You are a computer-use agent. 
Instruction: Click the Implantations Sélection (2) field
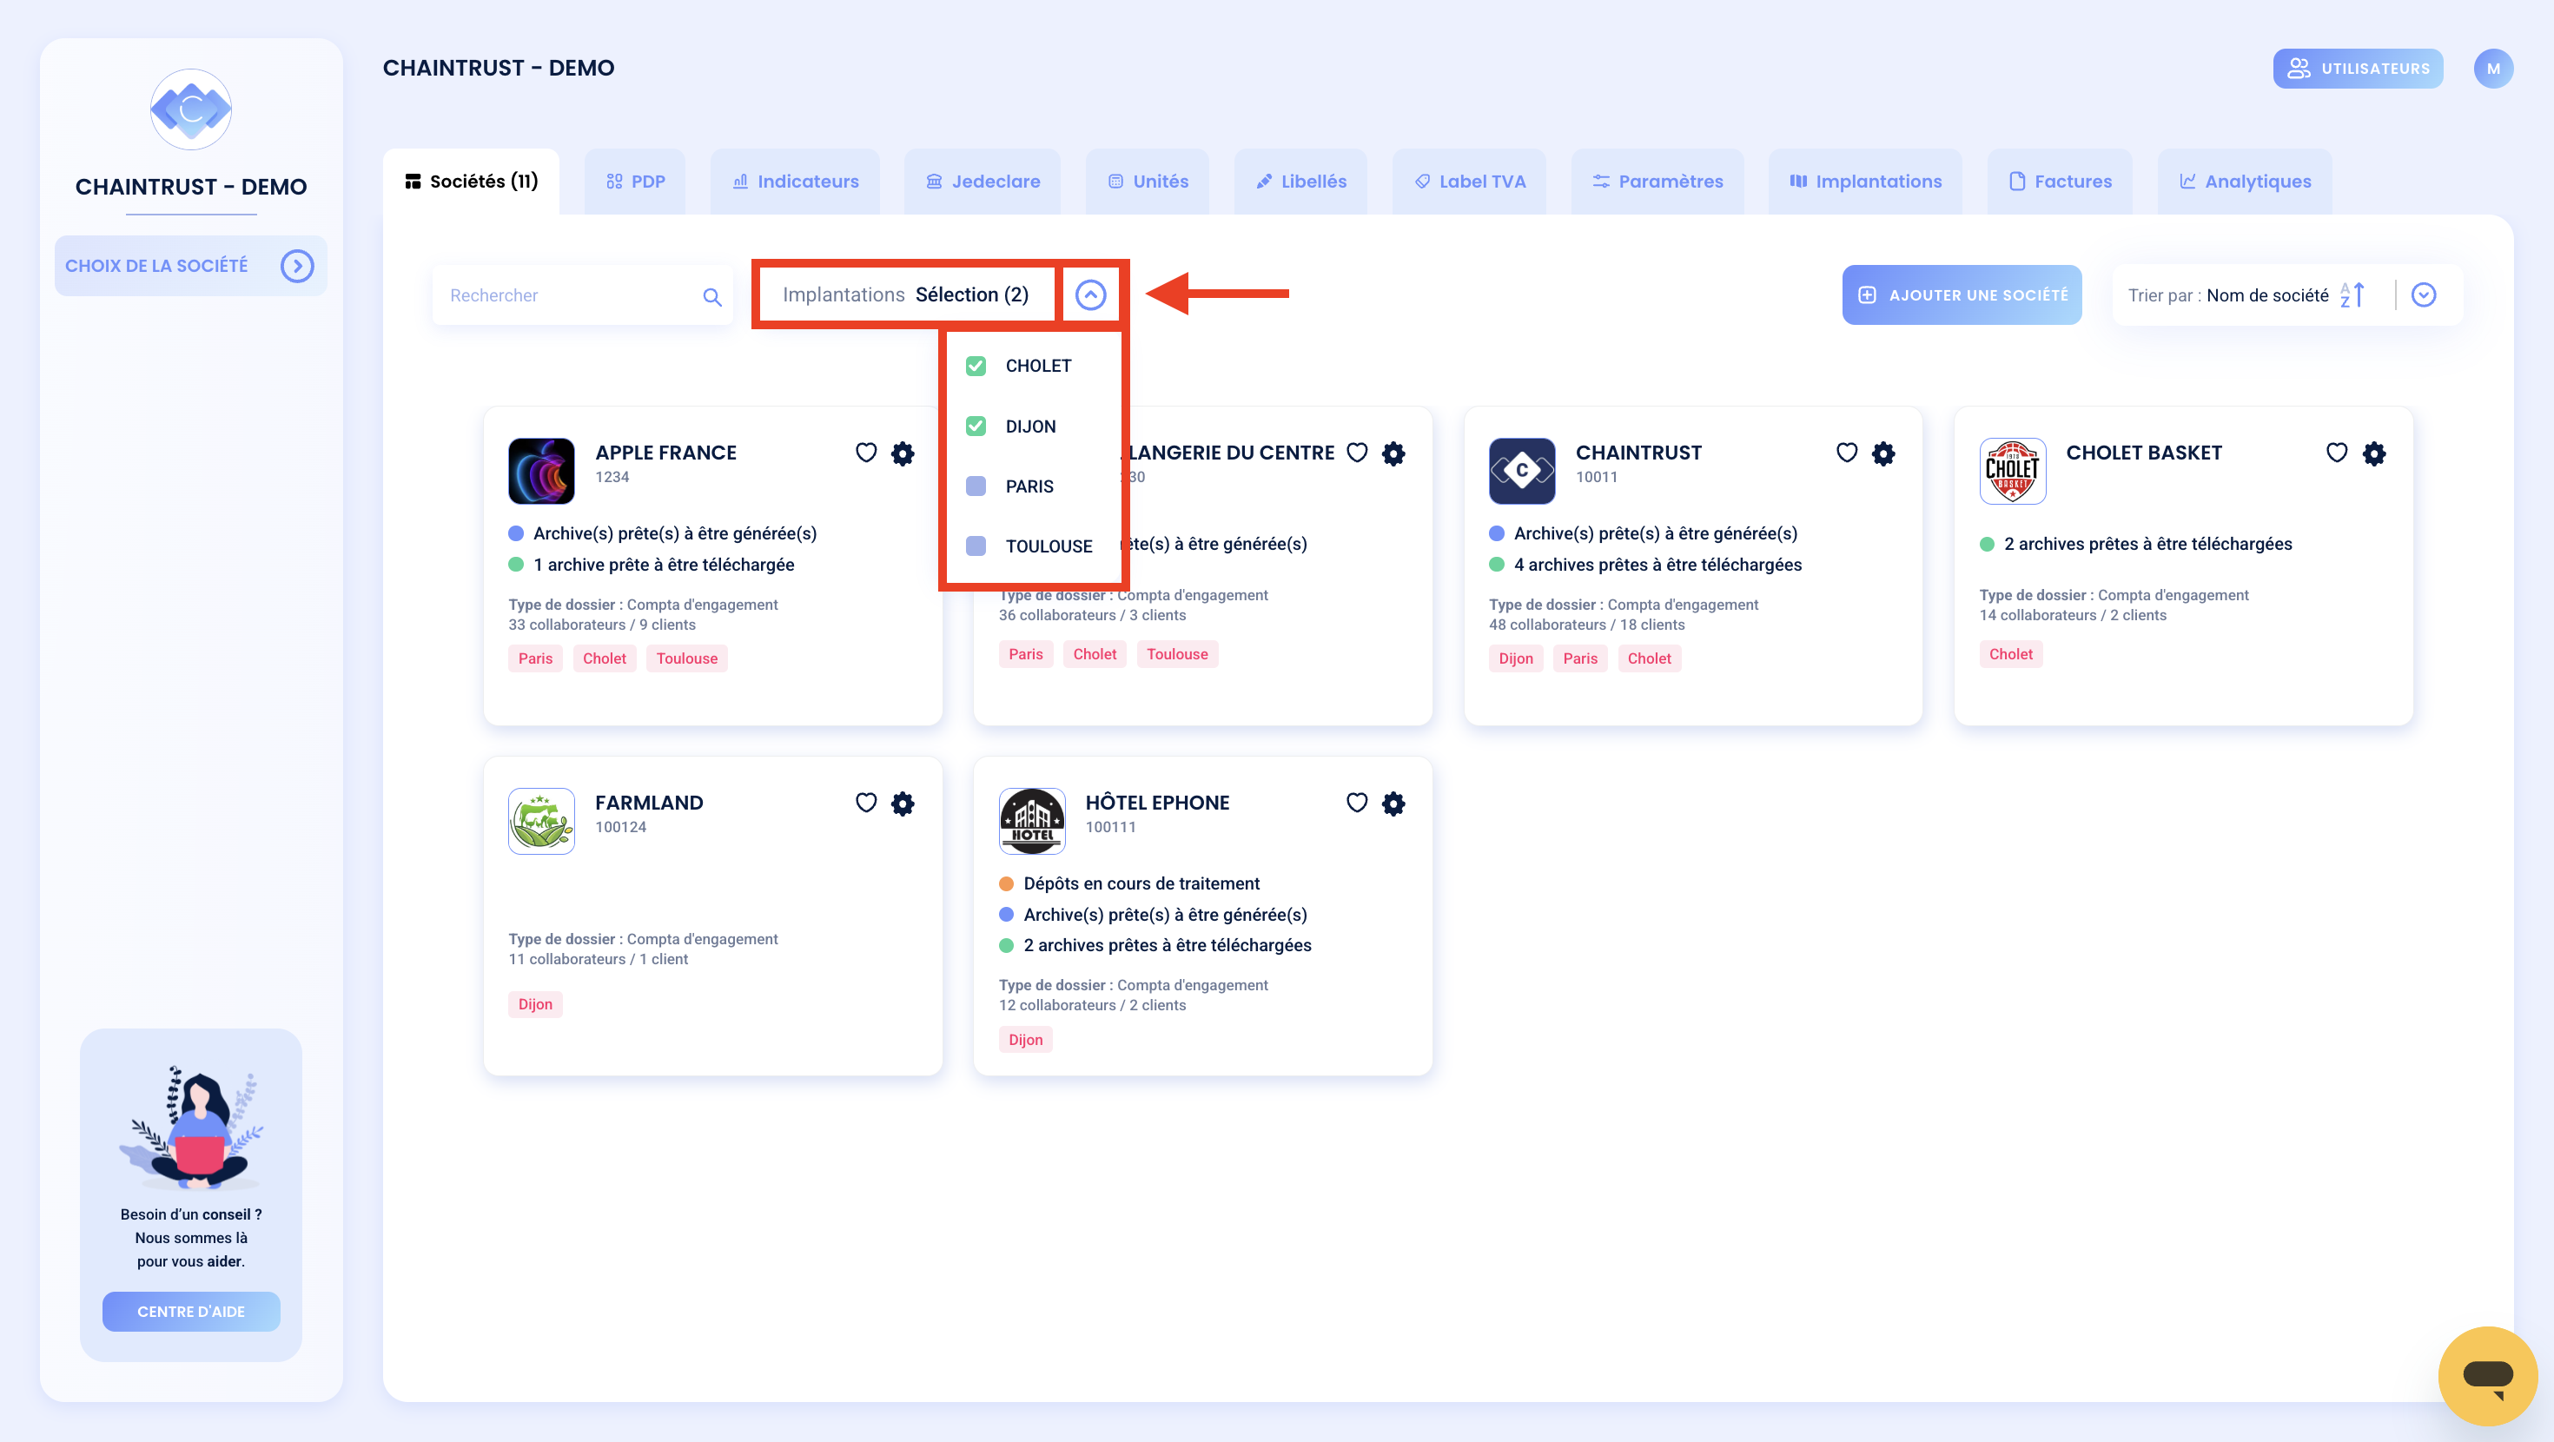(905, 294)
